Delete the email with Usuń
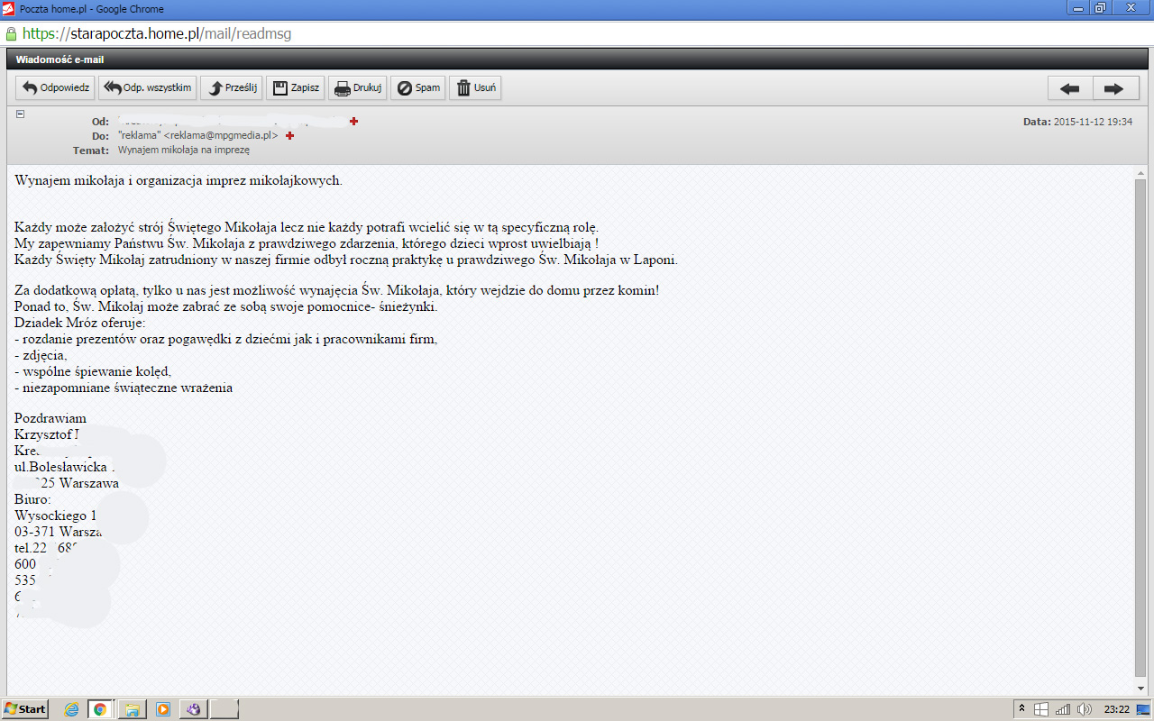This screenshot has width=1154, height=721. pyautogui.click(x=475, y=88)
